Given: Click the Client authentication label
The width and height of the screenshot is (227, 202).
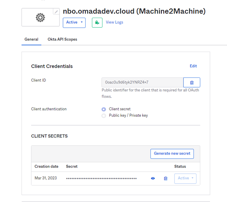Looking at the screenshot, I should tap(49, 109).
